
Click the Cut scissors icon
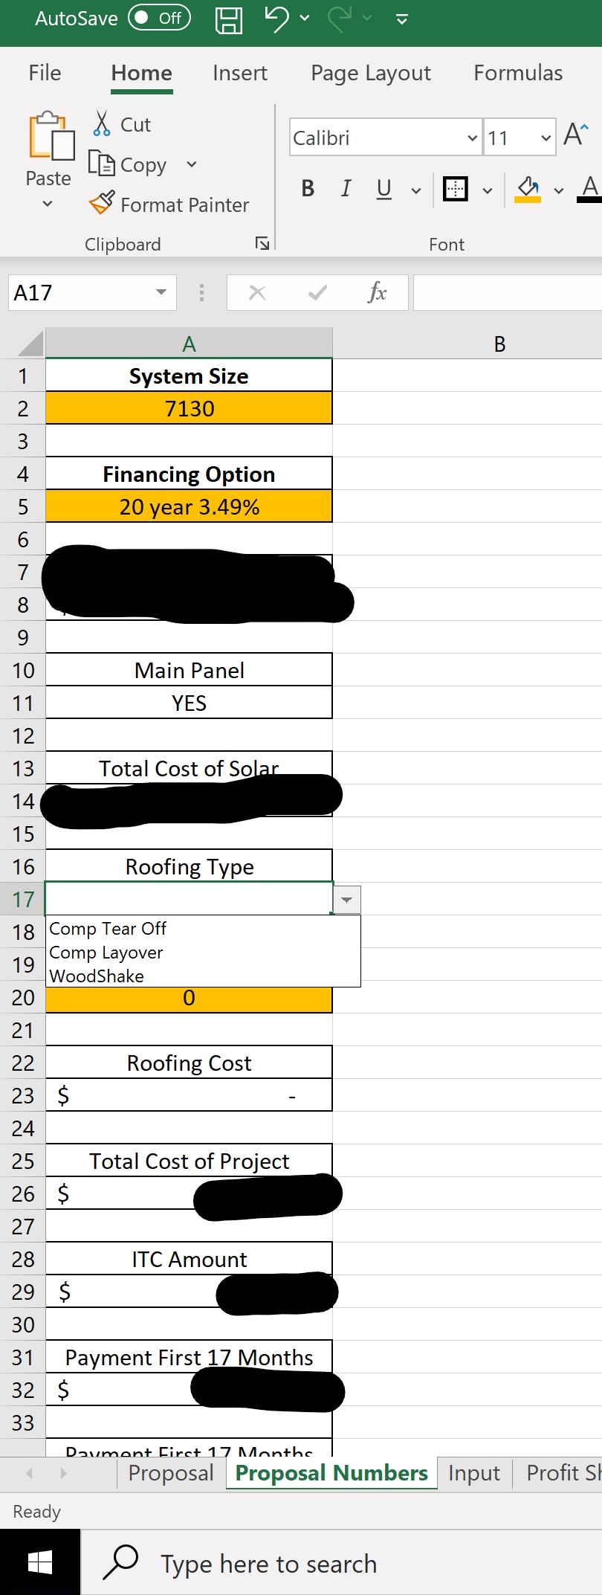click(102, 123)
